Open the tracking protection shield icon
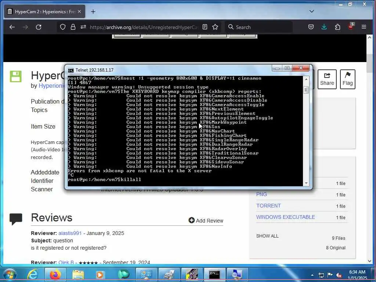The image size is (376, 282). [x=62, y=27]
